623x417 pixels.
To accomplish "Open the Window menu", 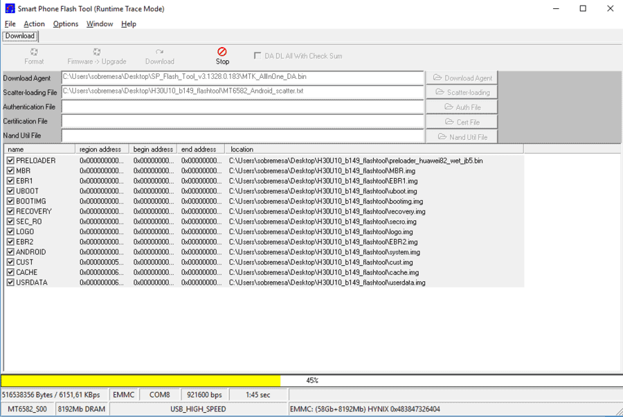I will pos(100,24).
